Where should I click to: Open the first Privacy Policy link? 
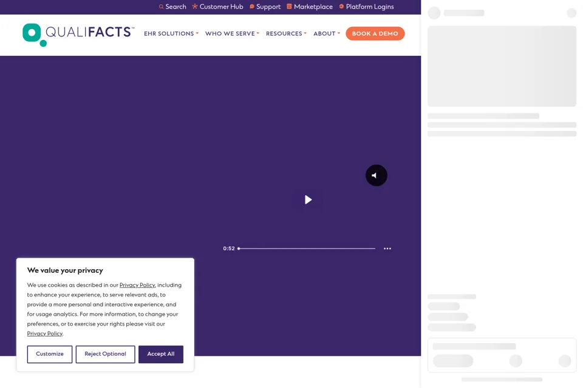(x=137, y=285)
